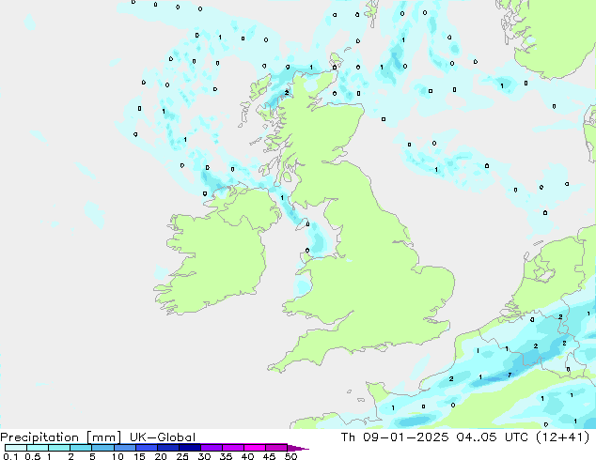596x460 pixels.
Task: Click the legend arrow tip beyond 50
Action: 298,448
